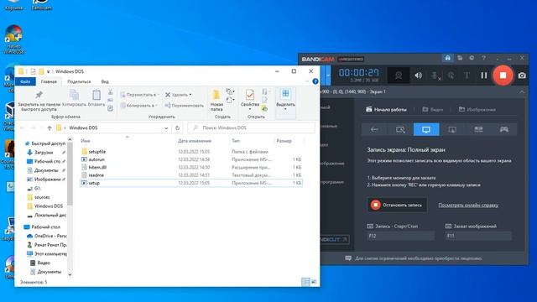The image size is (537, 302).
Task: Open the Bandicam settings gear icon
Action: [x=472, y=58]
